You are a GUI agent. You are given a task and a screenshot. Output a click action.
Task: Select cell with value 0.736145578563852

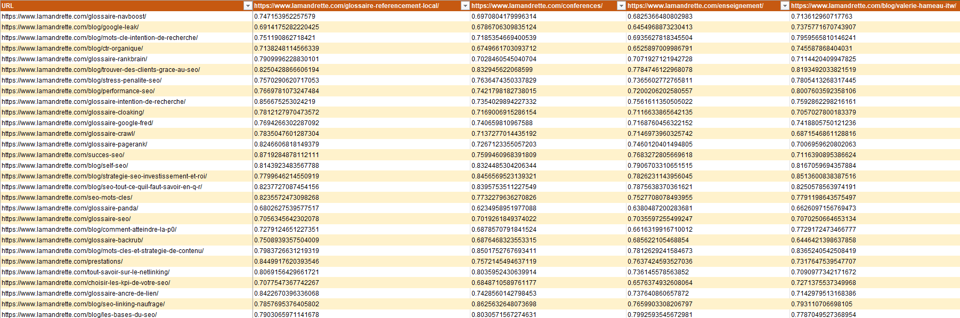708,272
